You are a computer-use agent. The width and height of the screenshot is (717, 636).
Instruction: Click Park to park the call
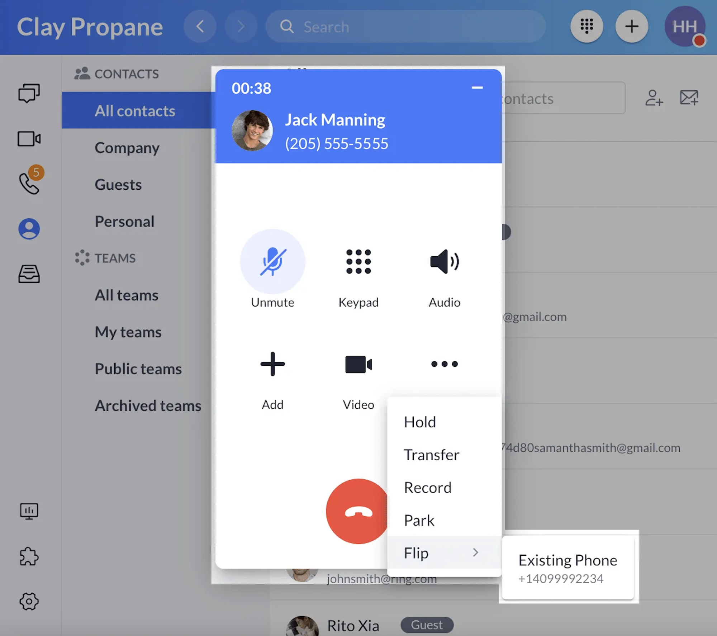[418, 519]
